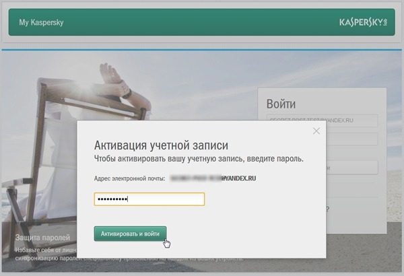Image resolution: width=404 pixels, height=276 pixels.
Task: Click the Активация учетной записи heading
Action: click(161, 145)
